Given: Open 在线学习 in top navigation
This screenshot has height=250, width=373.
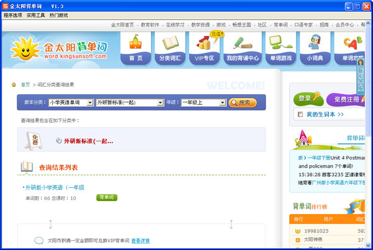Looking at the screenshot, I should point(175,25).
